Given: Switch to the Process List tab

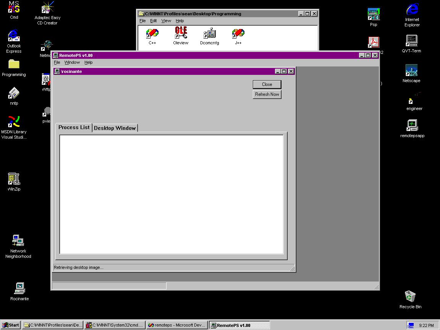Looking at the screenshot, I should 74,127.
